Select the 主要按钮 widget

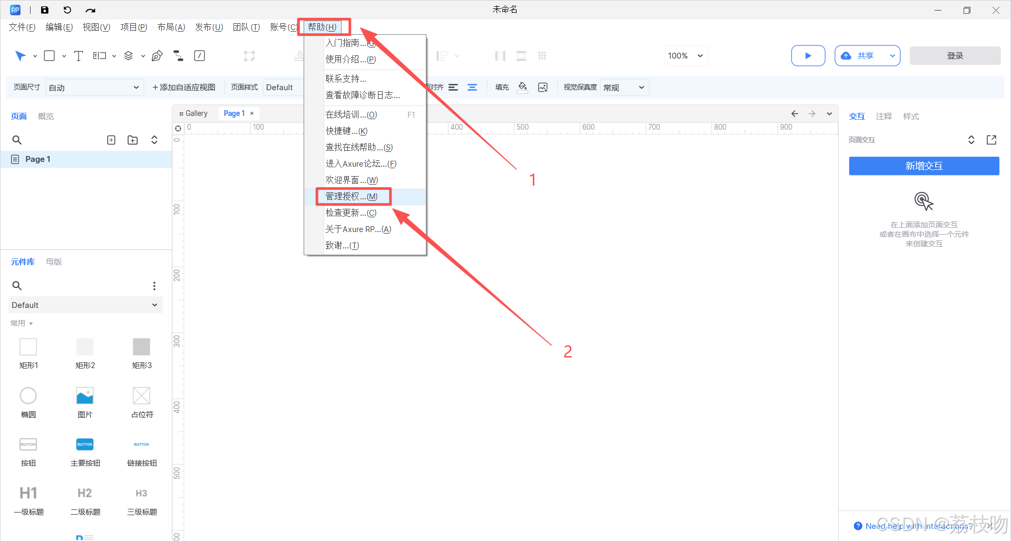click(85, 451)
